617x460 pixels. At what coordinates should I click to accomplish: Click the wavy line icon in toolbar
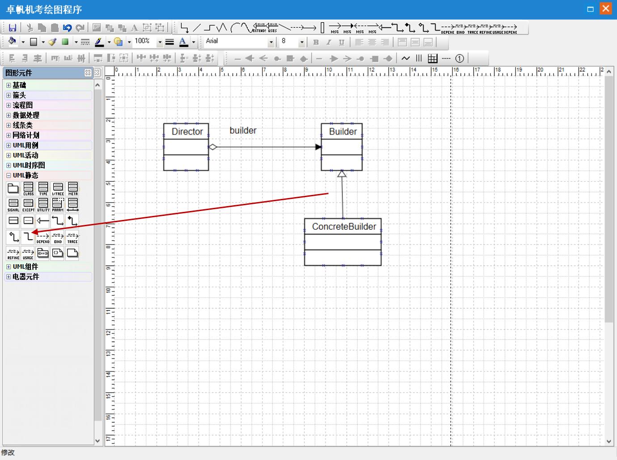tap(406, 58)
